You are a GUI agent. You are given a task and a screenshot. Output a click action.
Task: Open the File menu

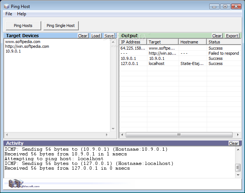click(x=9, y=14)
